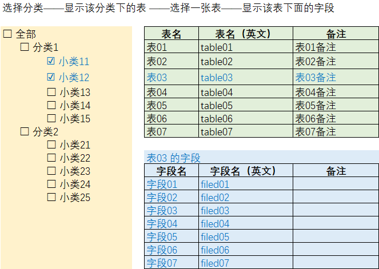Click the 字段名 column header
The width and height of the screenshot is (379, 269).
click(171, 171)
